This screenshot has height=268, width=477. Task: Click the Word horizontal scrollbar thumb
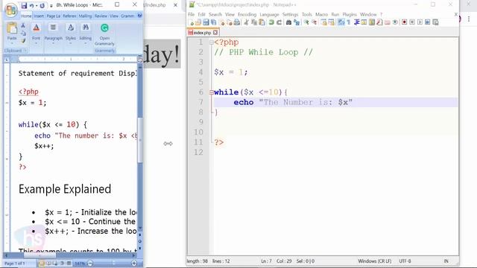(x=40, y=255)
